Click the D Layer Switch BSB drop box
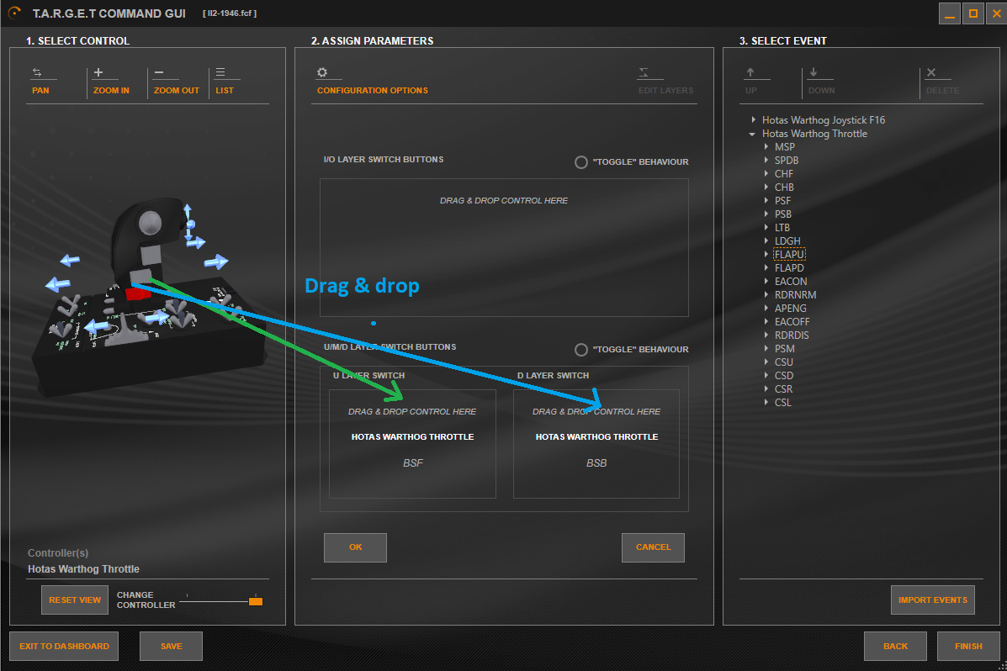Image resolution: width=1007 pixels, height=671 pixels. [596, 444]
